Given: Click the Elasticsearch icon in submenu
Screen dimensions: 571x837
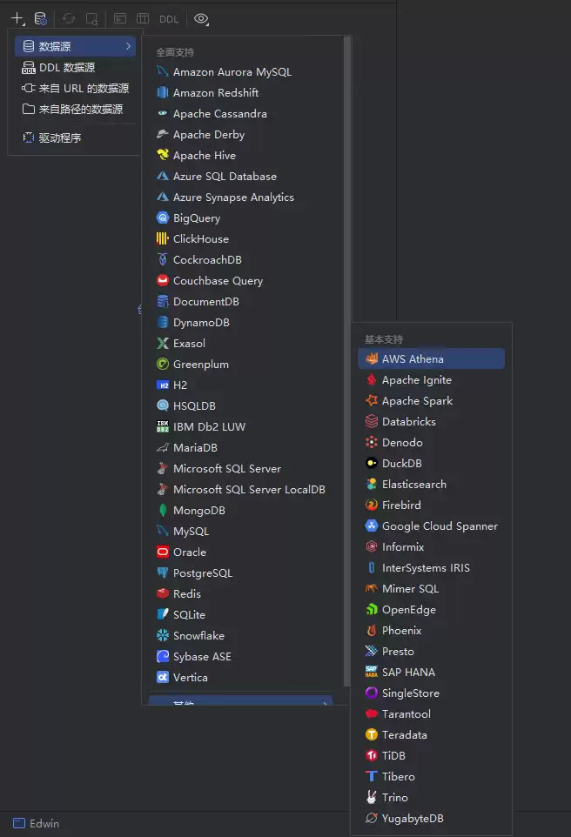Looking at the screenshot, I should pyautogui.click(x=372, y=485).
